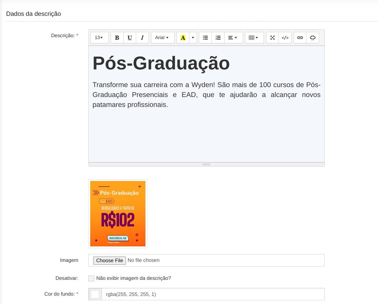
Task: Click the 'Desativar:' label
Action: 67,278
